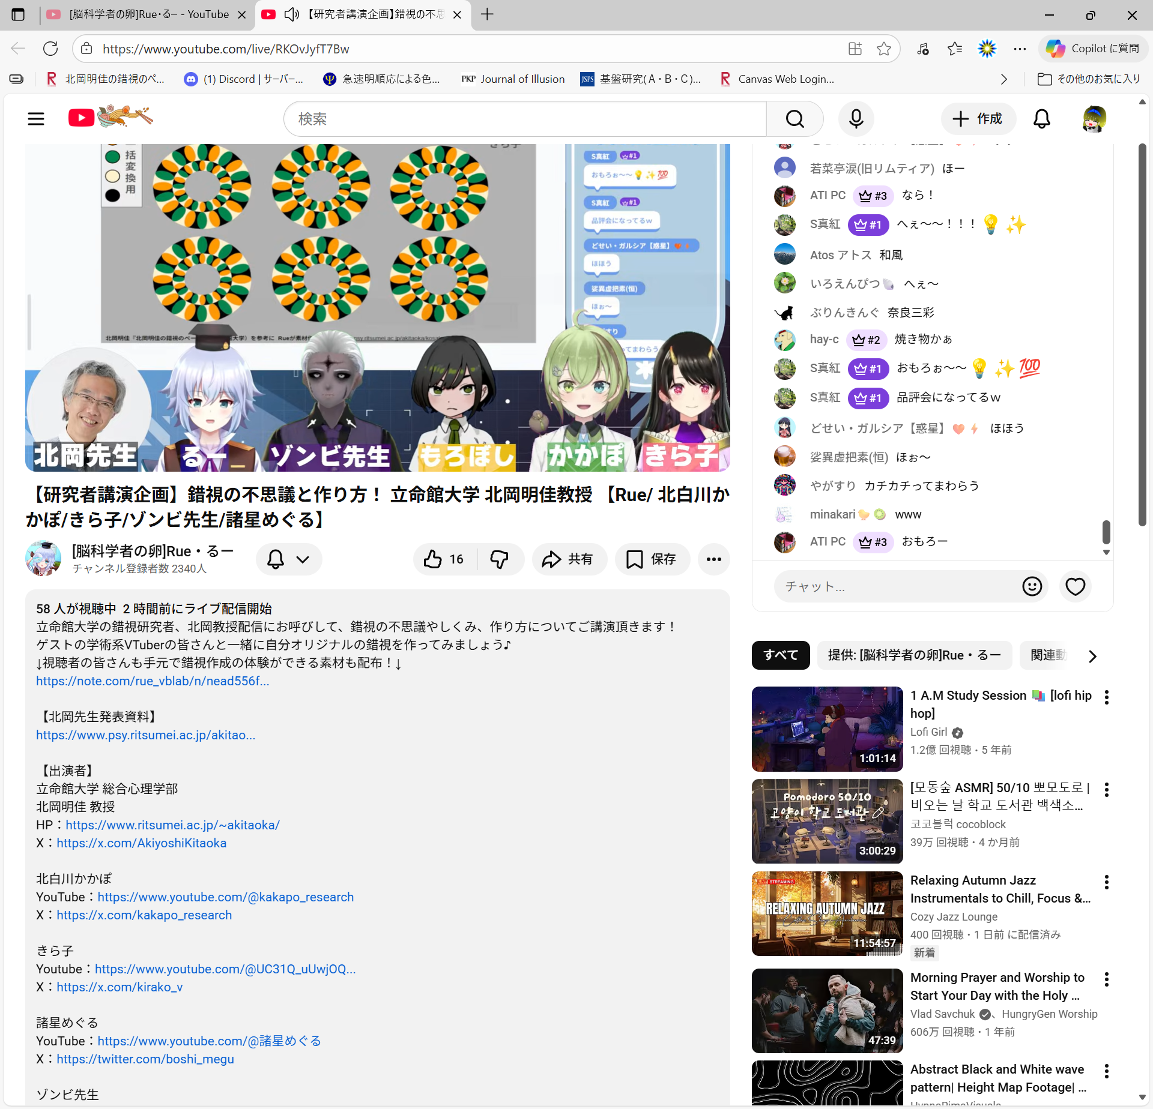
Task: Open the YouTube hamburger guide menu
Action: (36, 119)
